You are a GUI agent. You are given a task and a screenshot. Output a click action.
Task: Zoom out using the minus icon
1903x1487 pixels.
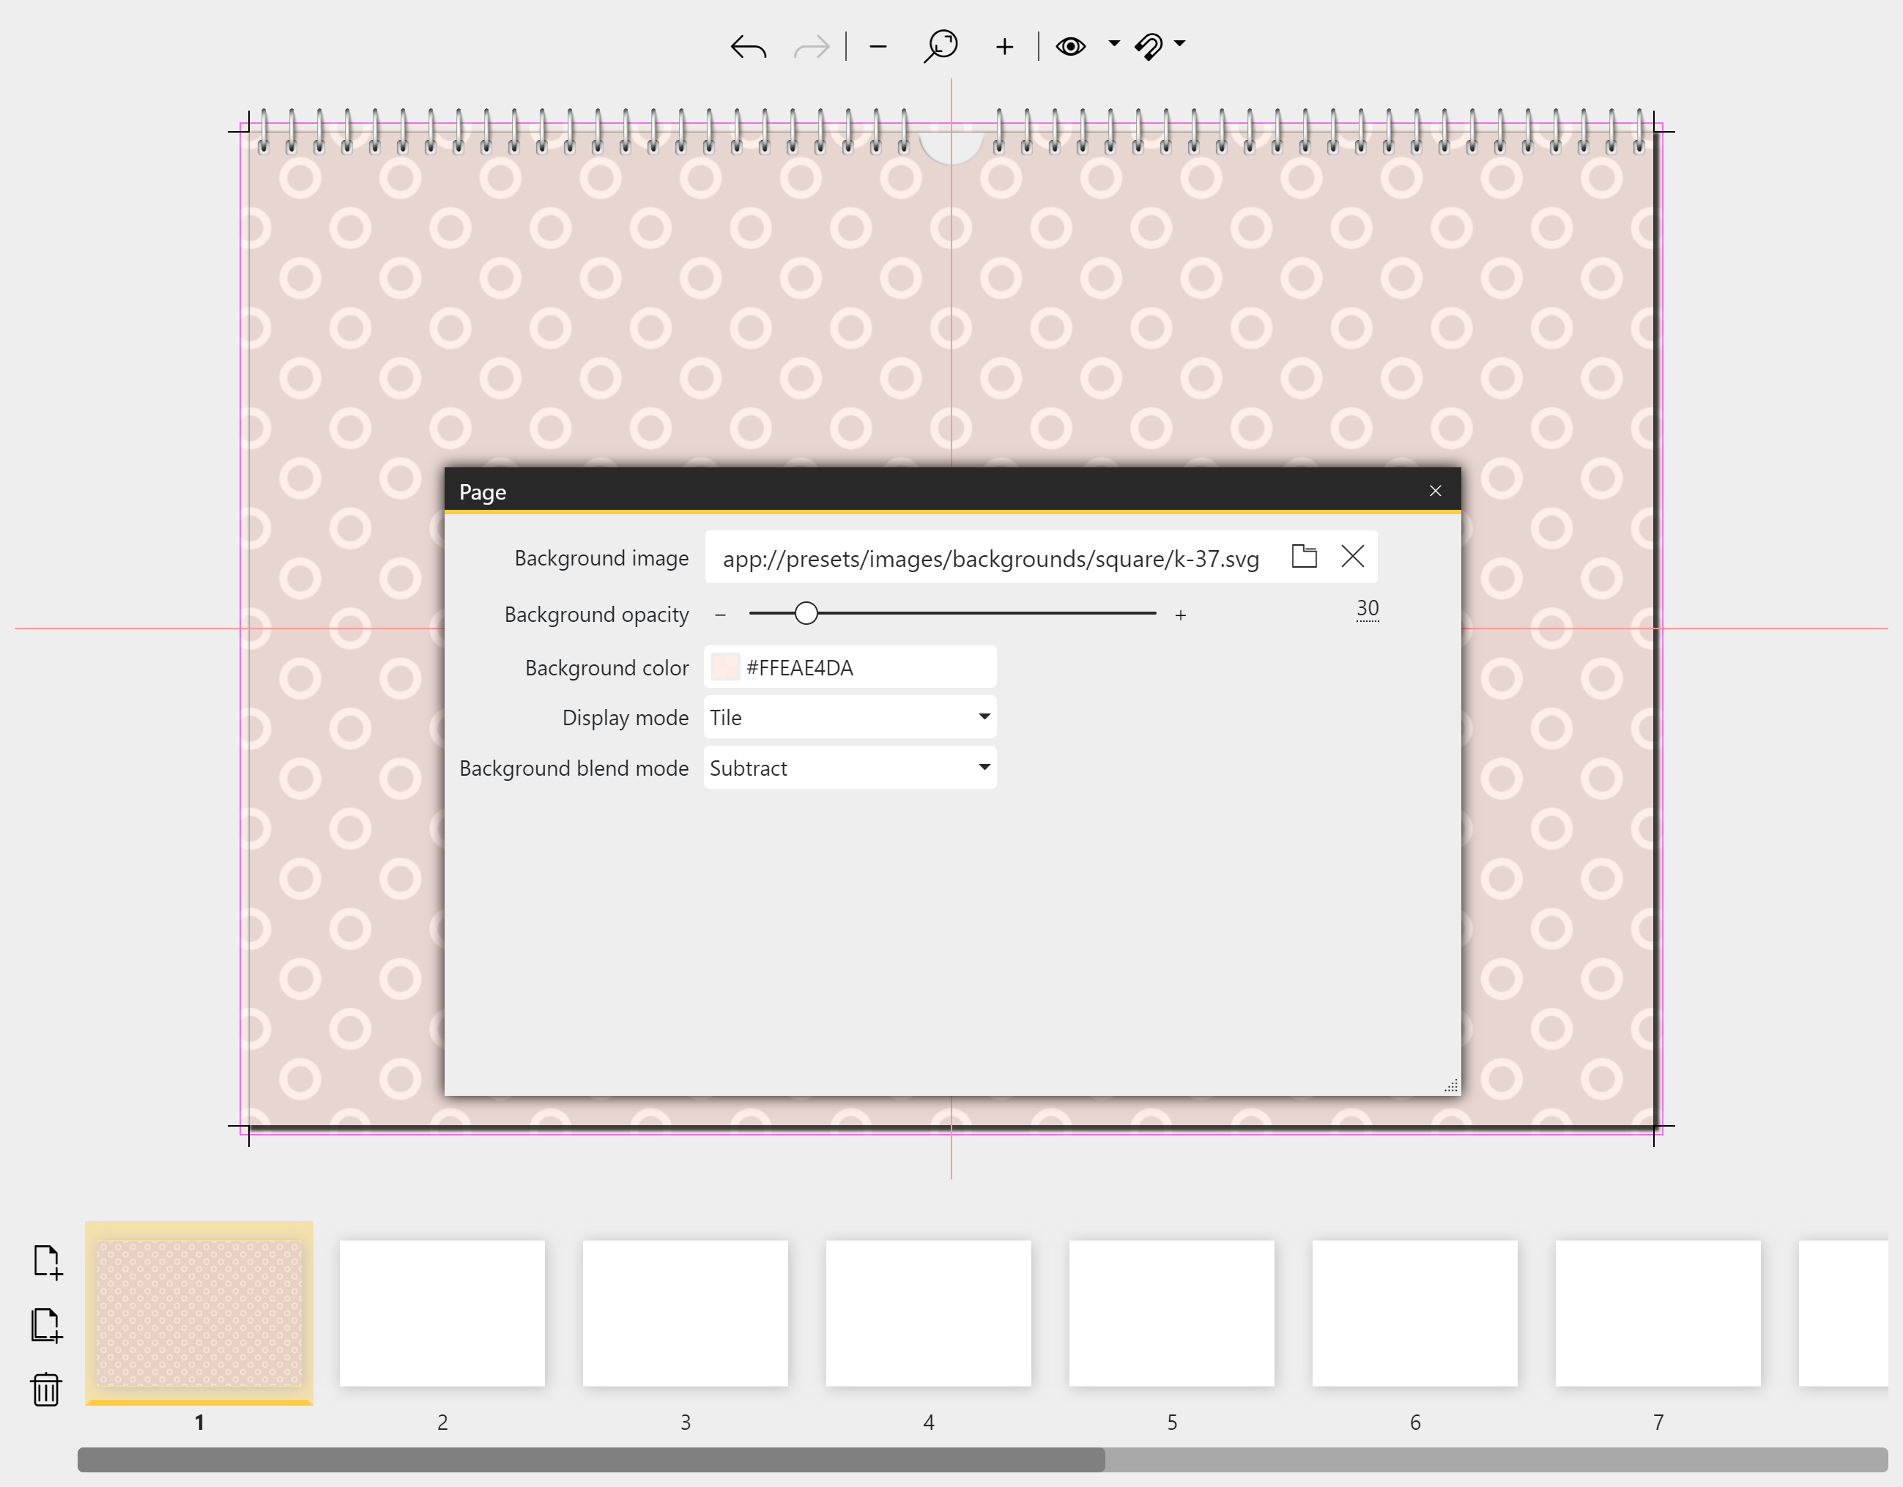coord(878,45)
